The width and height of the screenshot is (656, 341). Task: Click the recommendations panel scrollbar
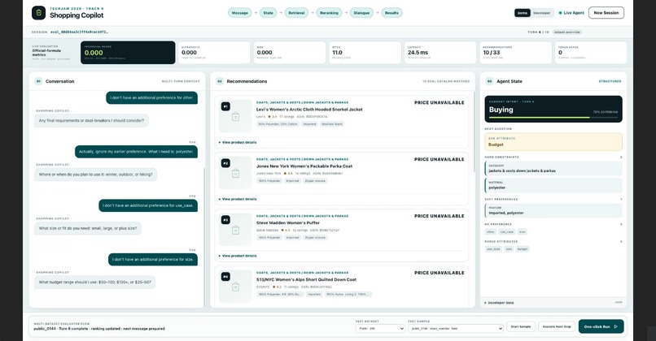474,132
